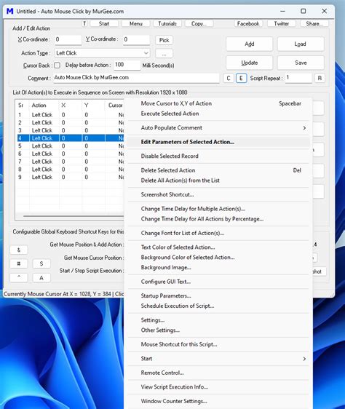Click the E button beside Script Repeat
Screen dimensions: 345x409
[x=241, y=78]
